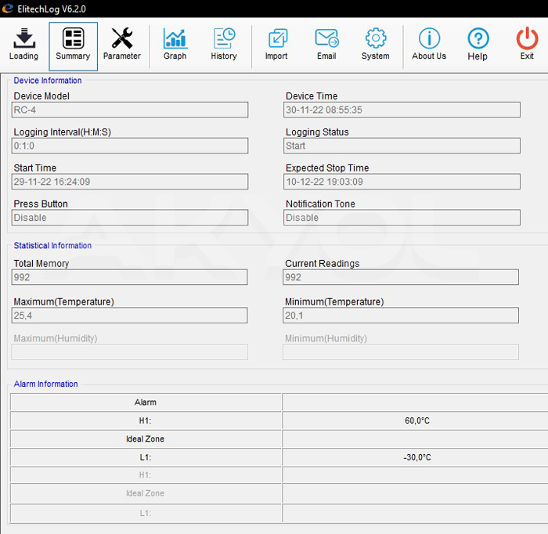Image resolution: width=548 pixels, height=534 pixels.
Task: Click the enabled 'L1:' alarm row label
Action: 146,457
